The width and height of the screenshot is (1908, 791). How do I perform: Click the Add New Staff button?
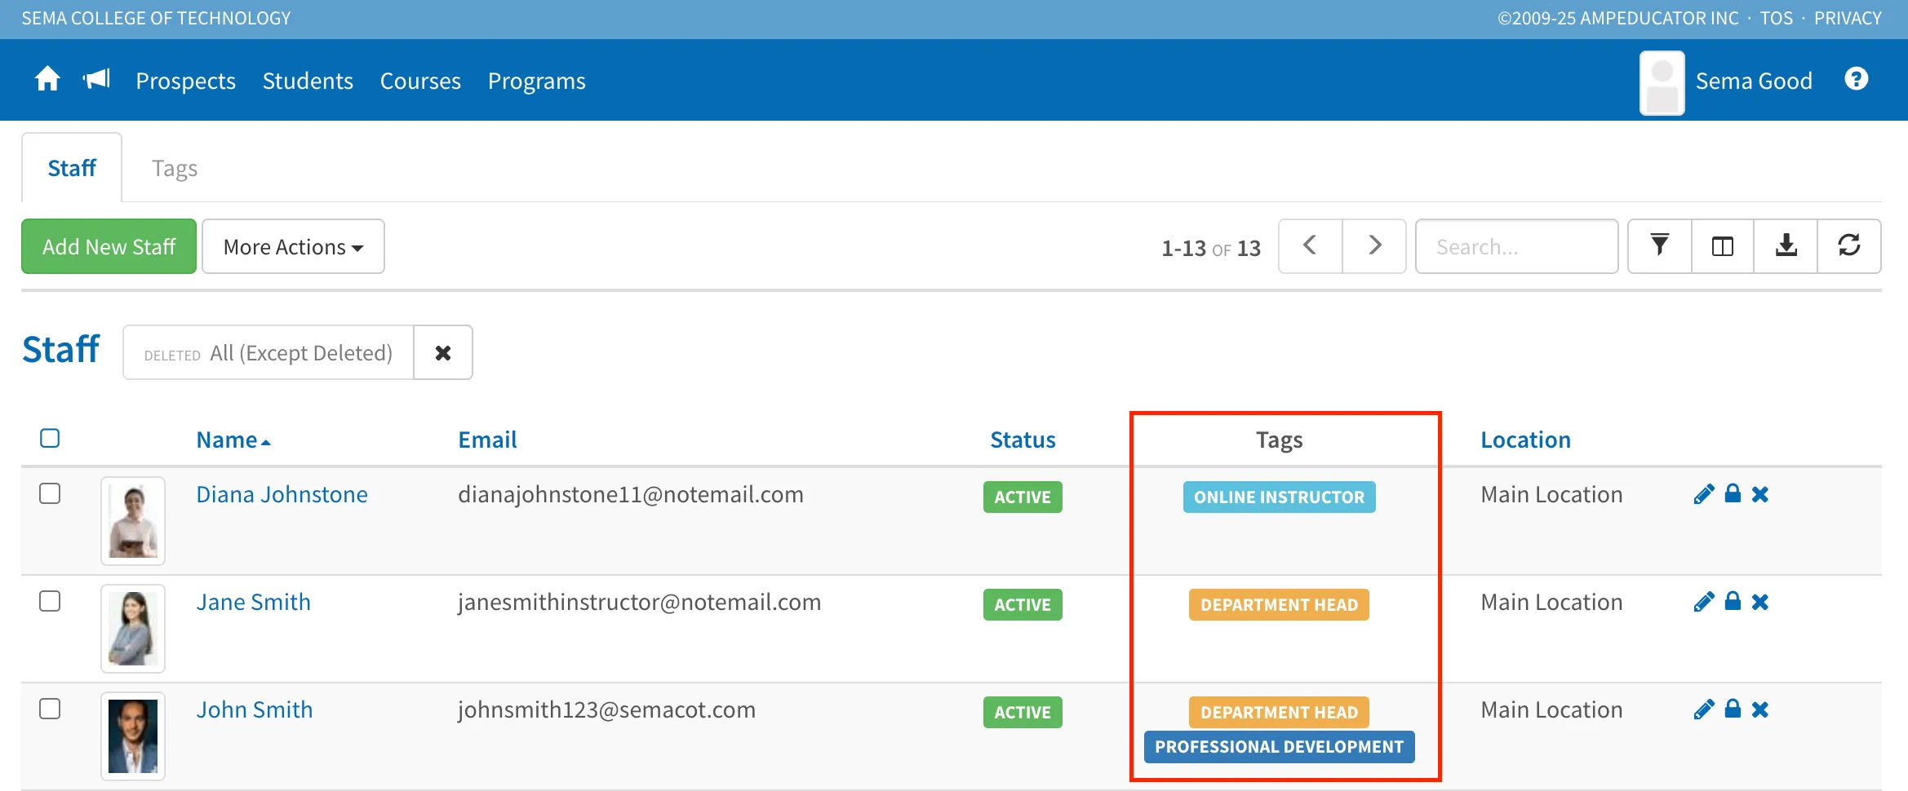tap(109, 246)
